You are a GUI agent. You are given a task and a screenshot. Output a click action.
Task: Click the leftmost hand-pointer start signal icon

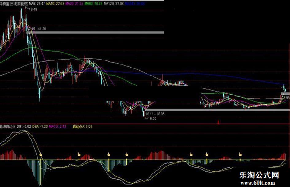click(x=41, y=154)
